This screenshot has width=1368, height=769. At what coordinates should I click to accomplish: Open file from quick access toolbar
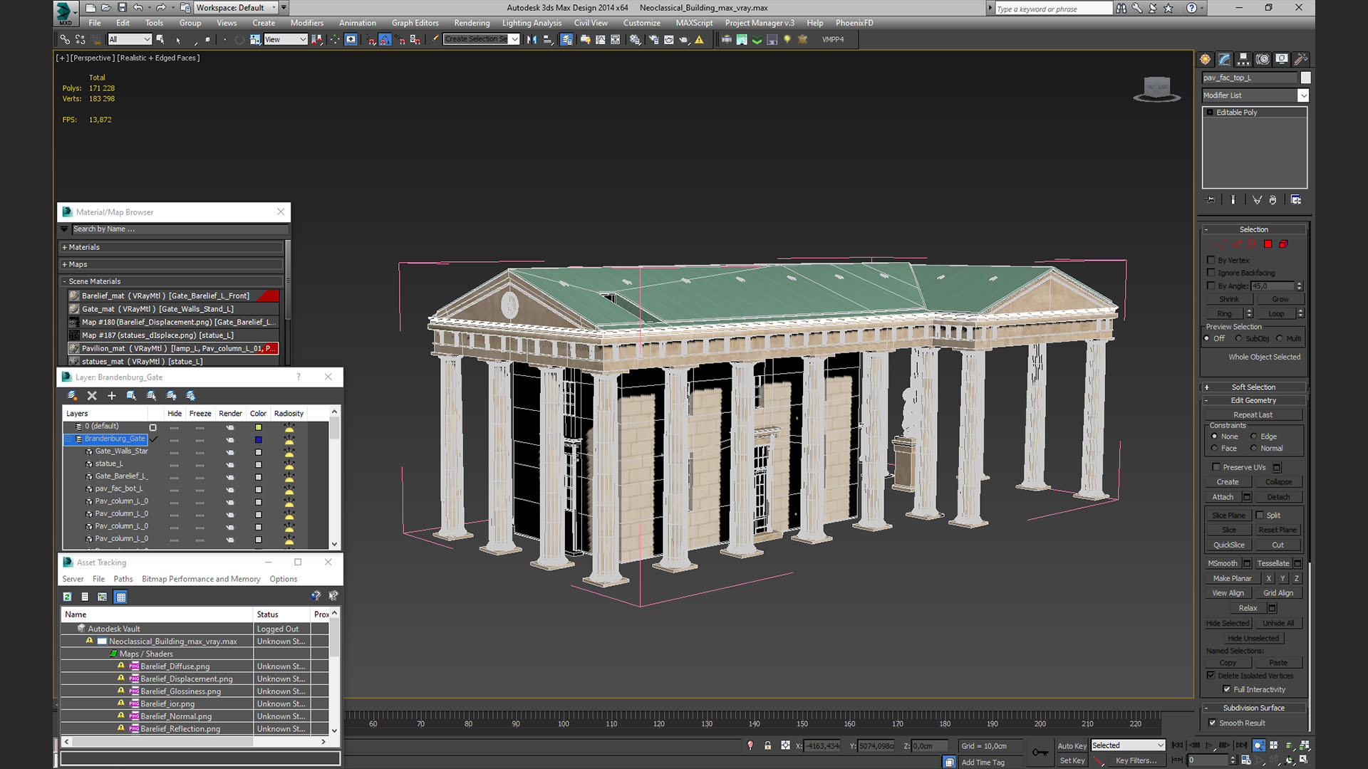[x=106, y=8]
